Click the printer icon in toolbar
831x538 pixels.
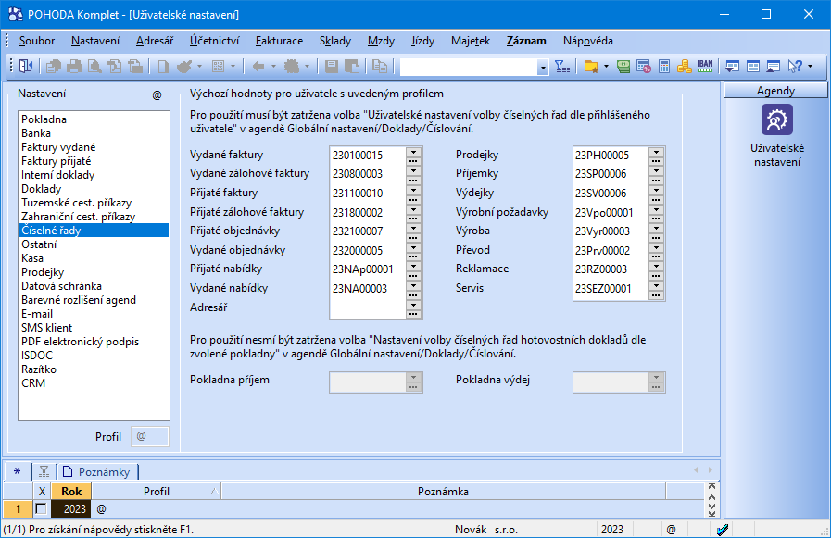[x=74, y=66]
